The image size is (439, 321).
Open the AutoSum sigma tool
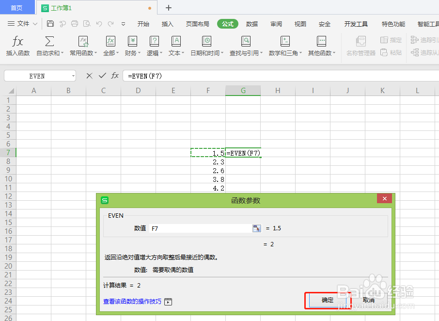coord(49,41)
